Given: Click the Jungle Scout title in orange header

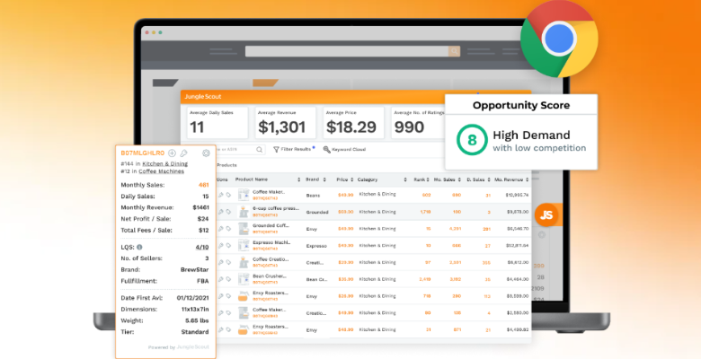Looking at the screenshot, I should tap(202, 96).
